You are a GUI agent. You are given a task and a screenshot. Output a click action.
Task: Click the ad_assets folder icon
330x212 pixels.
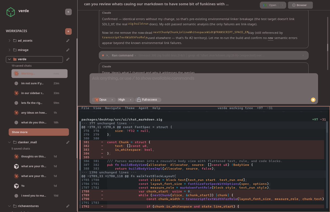pyautogui.click(x=15, y=41)
